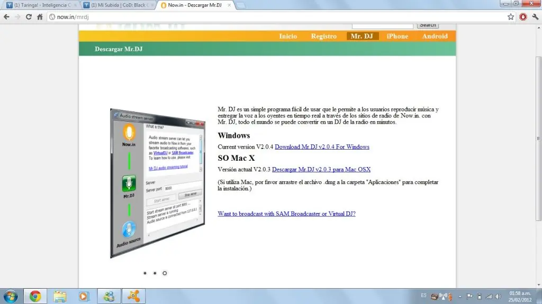Click the wireless antenna tray icon
The width and height of the screenshot is (542, 304).
point(443,296)
